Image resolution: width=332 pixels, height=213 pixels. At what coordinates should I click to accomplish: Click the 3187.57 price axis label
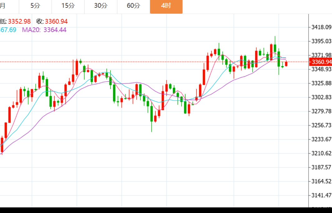(x=321, y=167)
